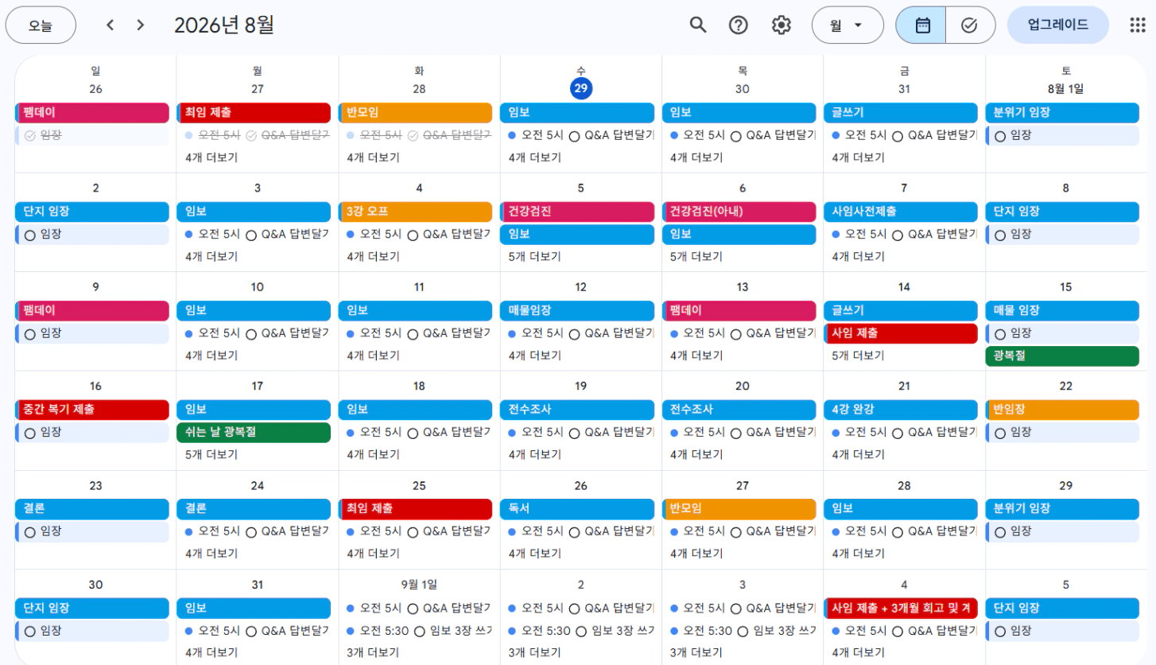Screen dimensions: 1156x665
Task: Click the 업그레이드 button
Action: [1058, 25]
